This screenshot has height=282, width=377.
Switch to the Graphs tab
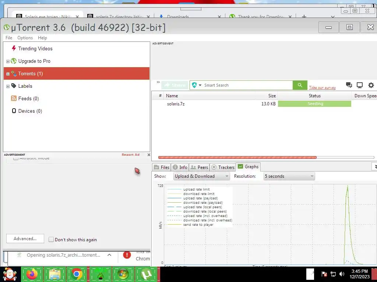click(249, 167)
